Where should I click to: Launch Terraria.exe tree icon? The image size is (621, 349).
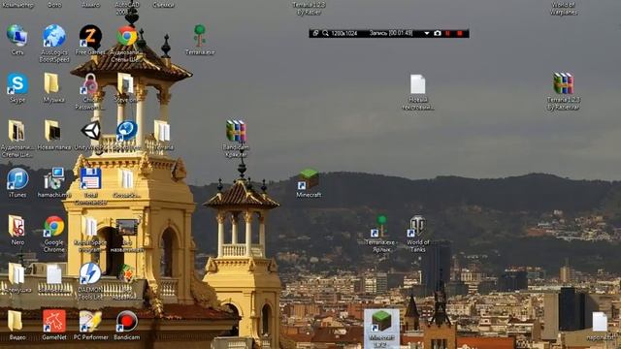pyautogui.click(x=200, y=35)
